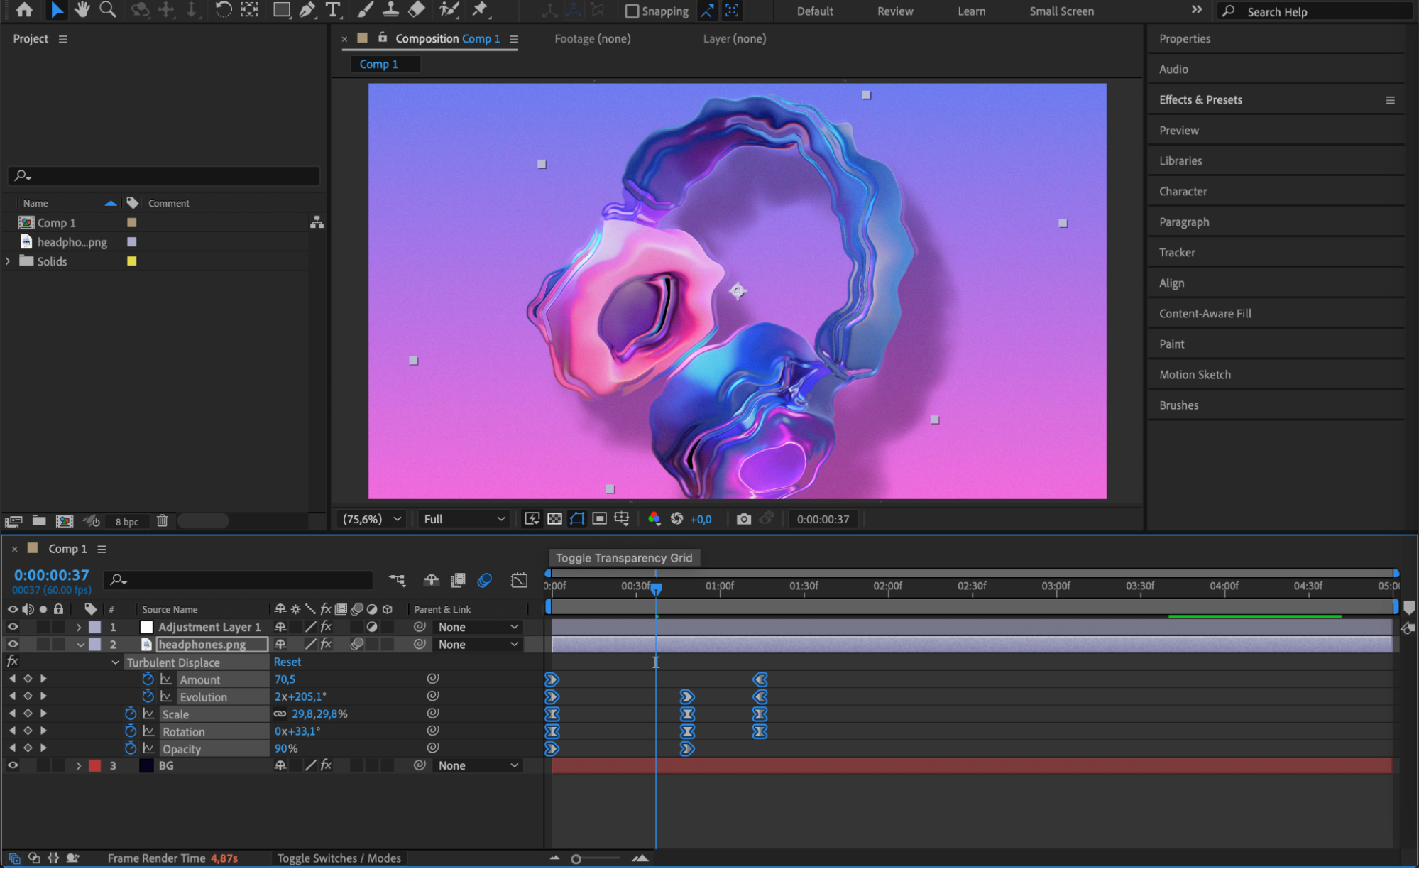The height and width of the screenshot is (869, 1419).
Task: Delete selected project item with trash icon
Action: click(162, 520)
